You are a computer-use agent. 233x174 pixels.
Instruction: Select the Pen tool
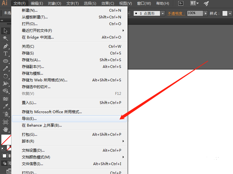pyautogui.click(x=6, y=46)
